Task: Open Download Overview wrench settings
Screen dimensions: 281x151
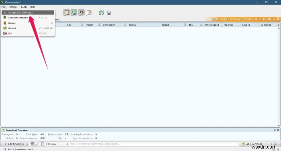Action: (275, 130)
